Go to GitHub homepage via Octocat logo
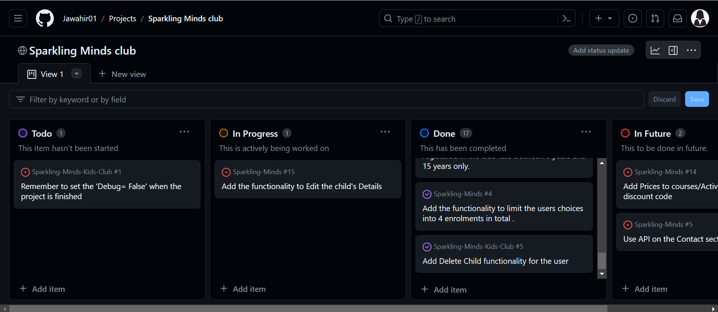The width and height of the screenshot is (718, 312). tap(45, 18)
